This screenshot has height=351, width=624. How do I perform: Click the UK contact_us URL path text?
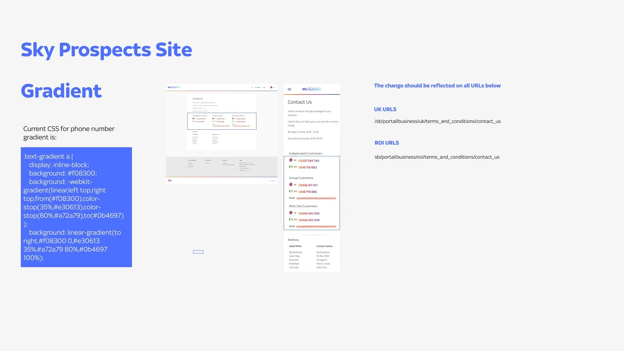(x=437, y=121)
